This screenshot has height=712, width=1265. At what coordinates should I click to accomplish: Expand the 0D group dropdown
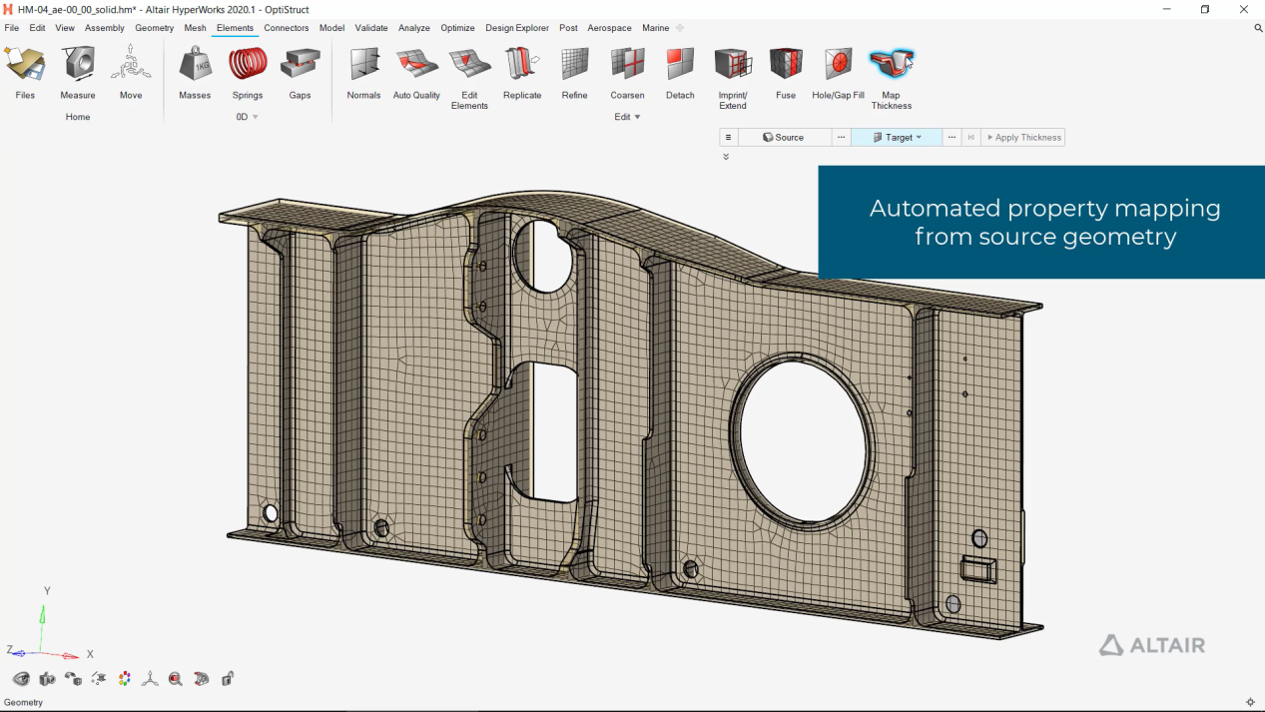(255, 117)
